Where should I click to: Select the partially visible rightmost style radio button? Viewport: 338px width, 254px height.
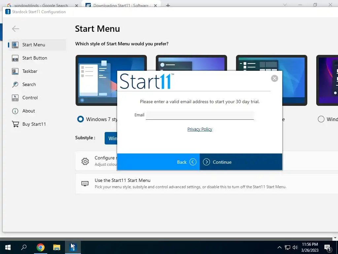pyautogui.click(x=321, y=119)
